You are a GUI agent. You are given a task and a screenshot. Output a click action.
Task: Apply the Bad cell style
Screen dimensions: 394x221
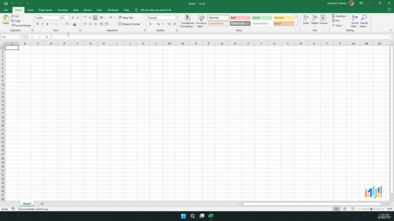(x=240, y=18)
